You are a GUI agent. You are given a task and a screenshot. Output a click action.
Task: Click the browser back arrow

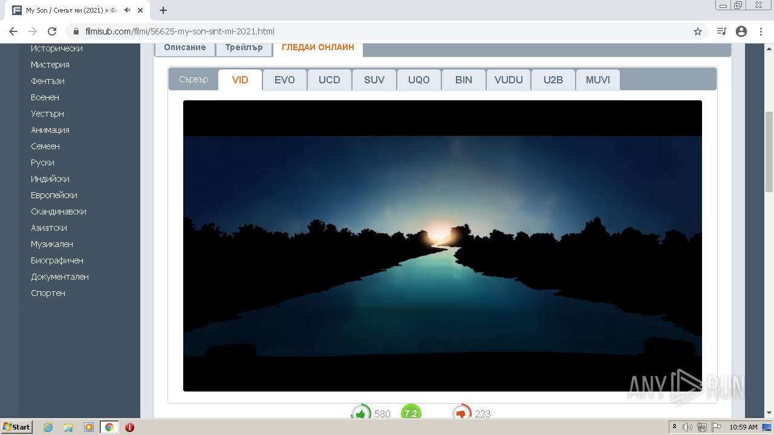click(x=13, y=31)
